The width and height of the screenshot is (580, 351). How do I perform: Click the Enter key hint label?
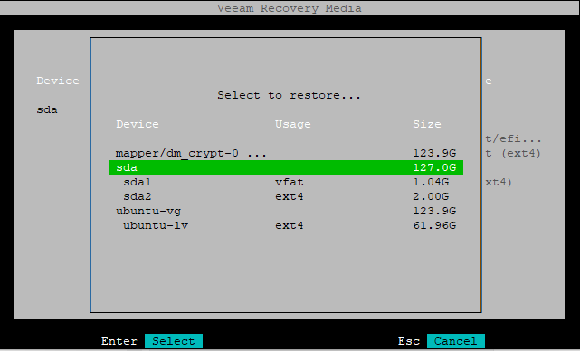point(119,341)
